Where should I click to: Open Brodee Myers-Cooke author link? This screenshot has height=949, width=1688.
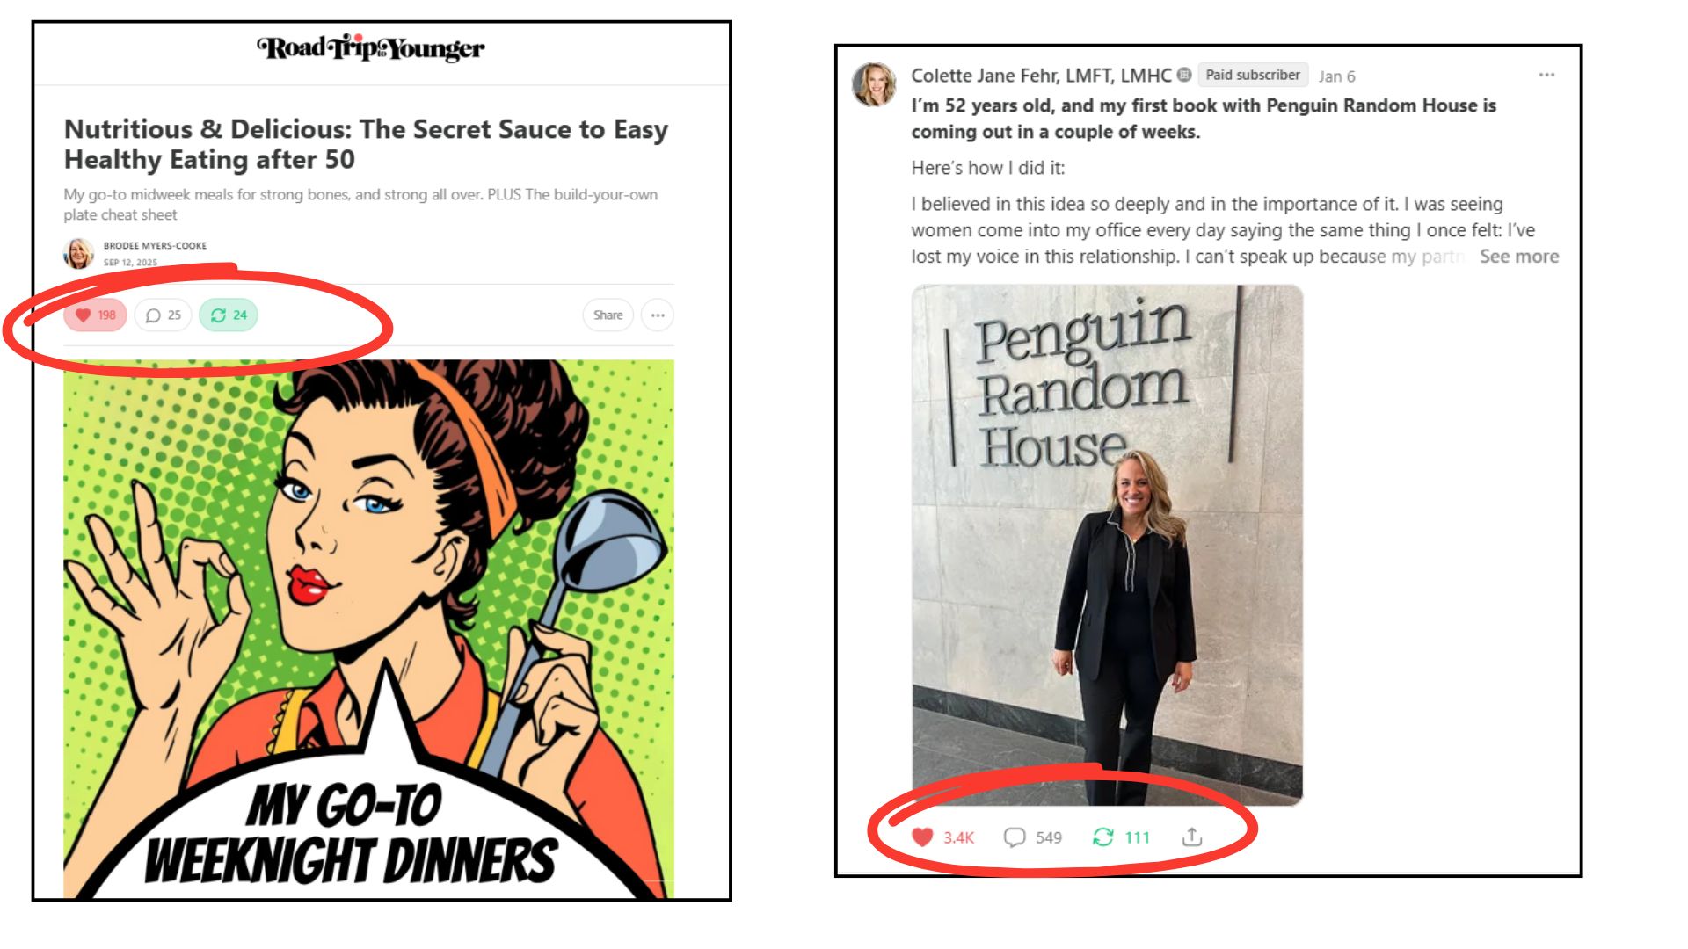155,246
